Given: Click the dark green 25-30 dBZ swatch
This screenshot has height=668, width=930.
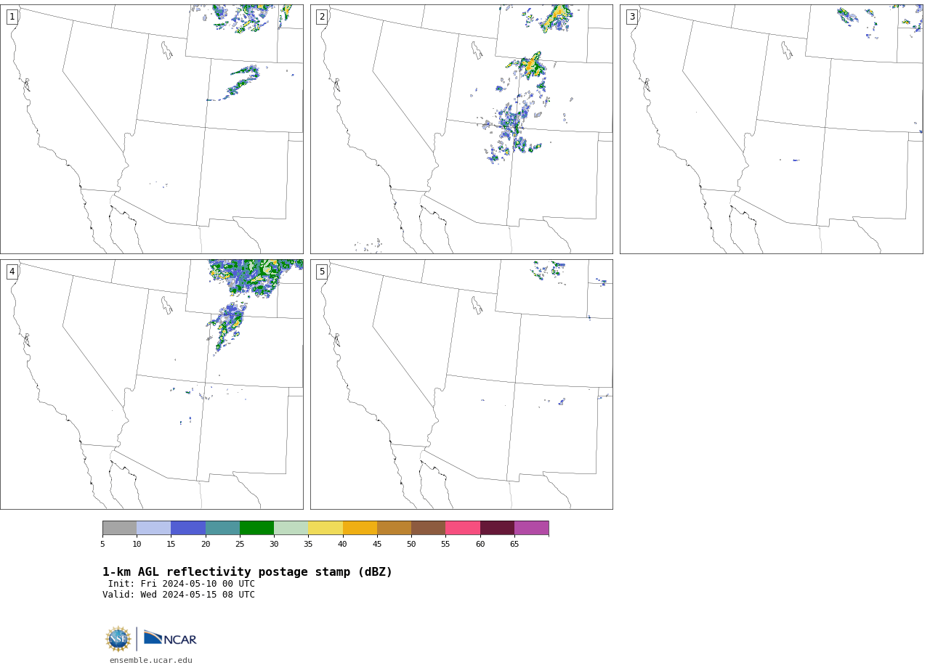Looking at the screenshot, I should point(256,528).
